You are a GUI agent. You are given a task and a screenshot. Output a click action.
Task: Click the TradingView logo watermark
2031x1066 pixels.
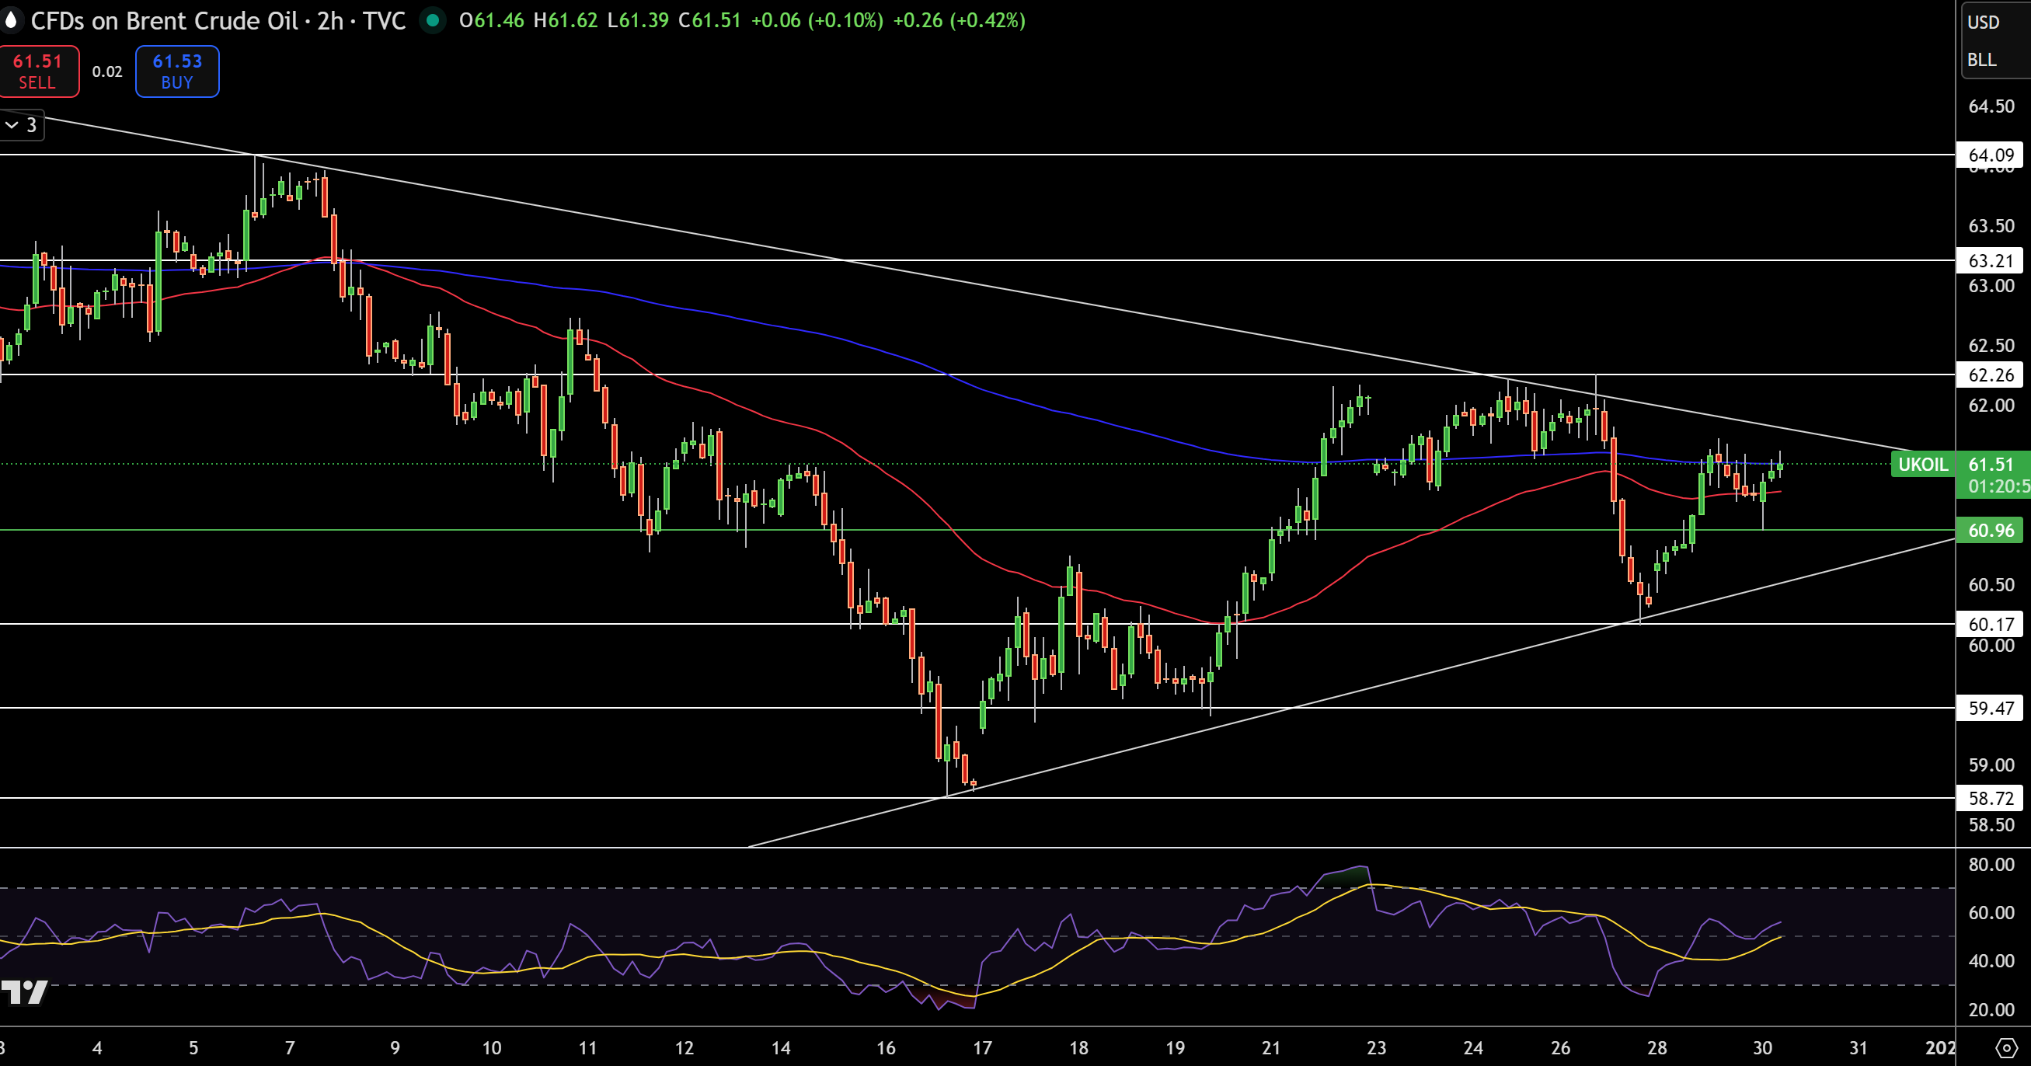click(23, 991)
